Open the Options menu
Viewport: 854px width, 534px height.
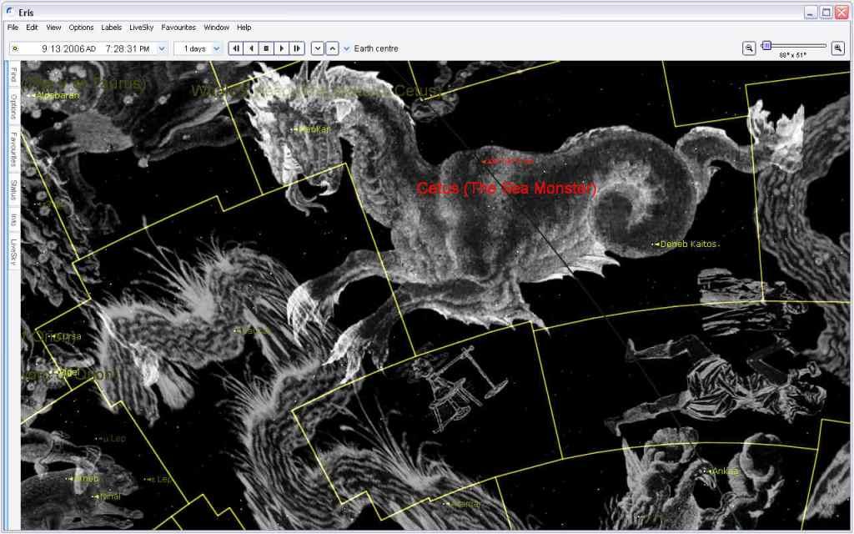tap(81, 28)
